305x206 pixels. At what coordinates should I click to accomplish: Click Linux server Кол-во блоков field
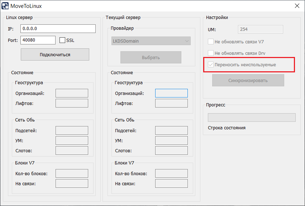tap(72, 173)
